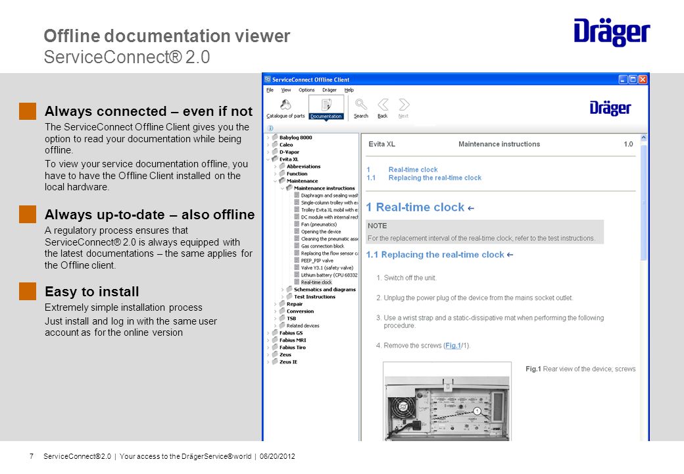
Task: Click the ServiceConnect app icon in title bar
Action: (268, 80)
